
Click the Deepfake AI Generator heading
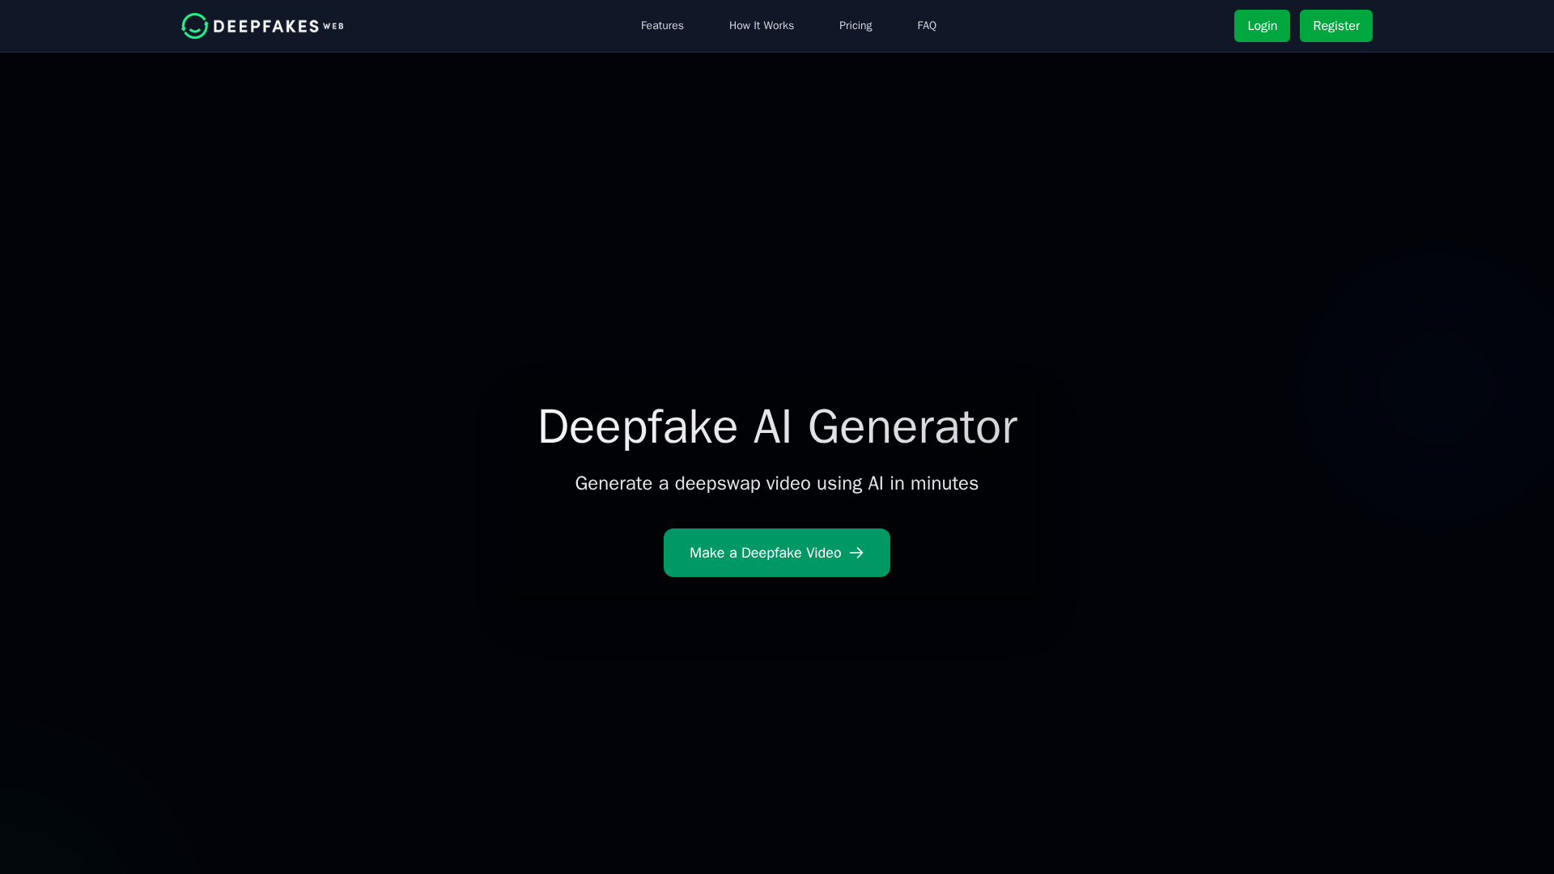click(777, 426)
